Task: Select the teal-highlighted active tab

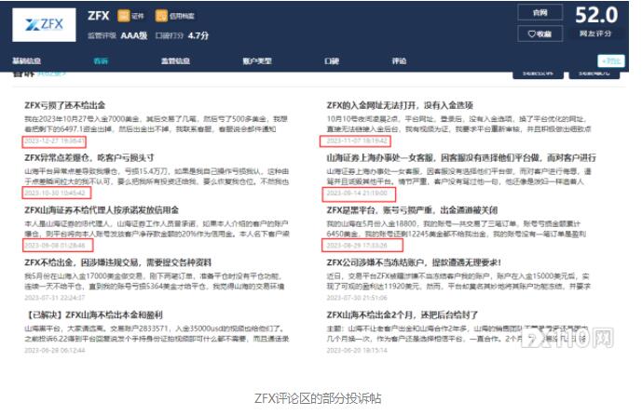Action: pyautogui.click(x=101, y=60)
